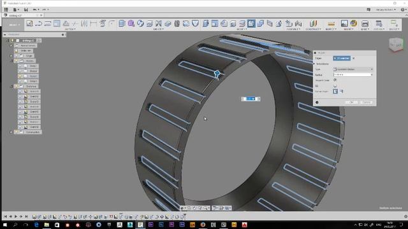Open the CREATE dropdown menu
This screenshot has width=408, height=229.
pyautogui.click(x=158, y=29)
